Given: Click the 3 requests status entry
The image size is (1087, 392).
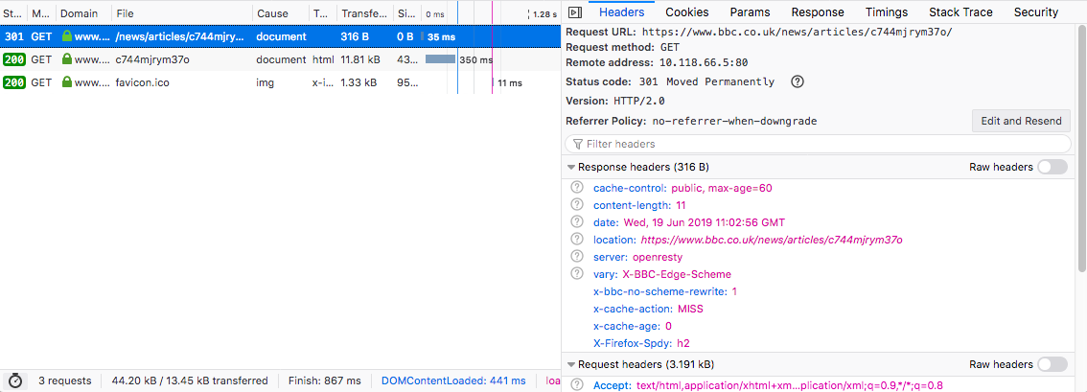Looking at the screenshot, I should click(x=64, y=380).
